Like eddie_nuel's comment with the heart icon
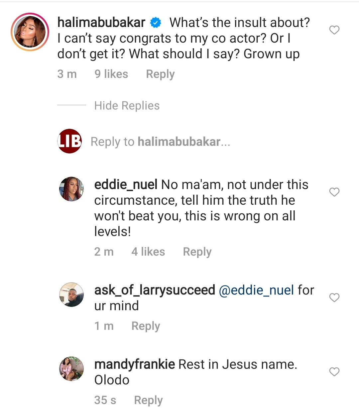The height and width of the screenshot is (410, 359). coord(334,192)
